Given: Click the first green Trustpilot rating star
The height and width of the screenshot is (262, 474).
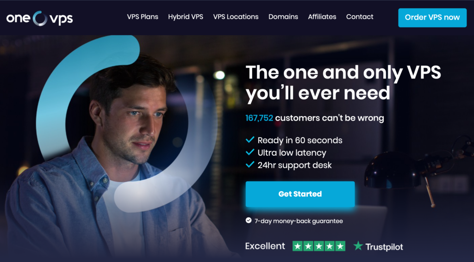Looking at the screenshot, I should [x=298, y=246].
